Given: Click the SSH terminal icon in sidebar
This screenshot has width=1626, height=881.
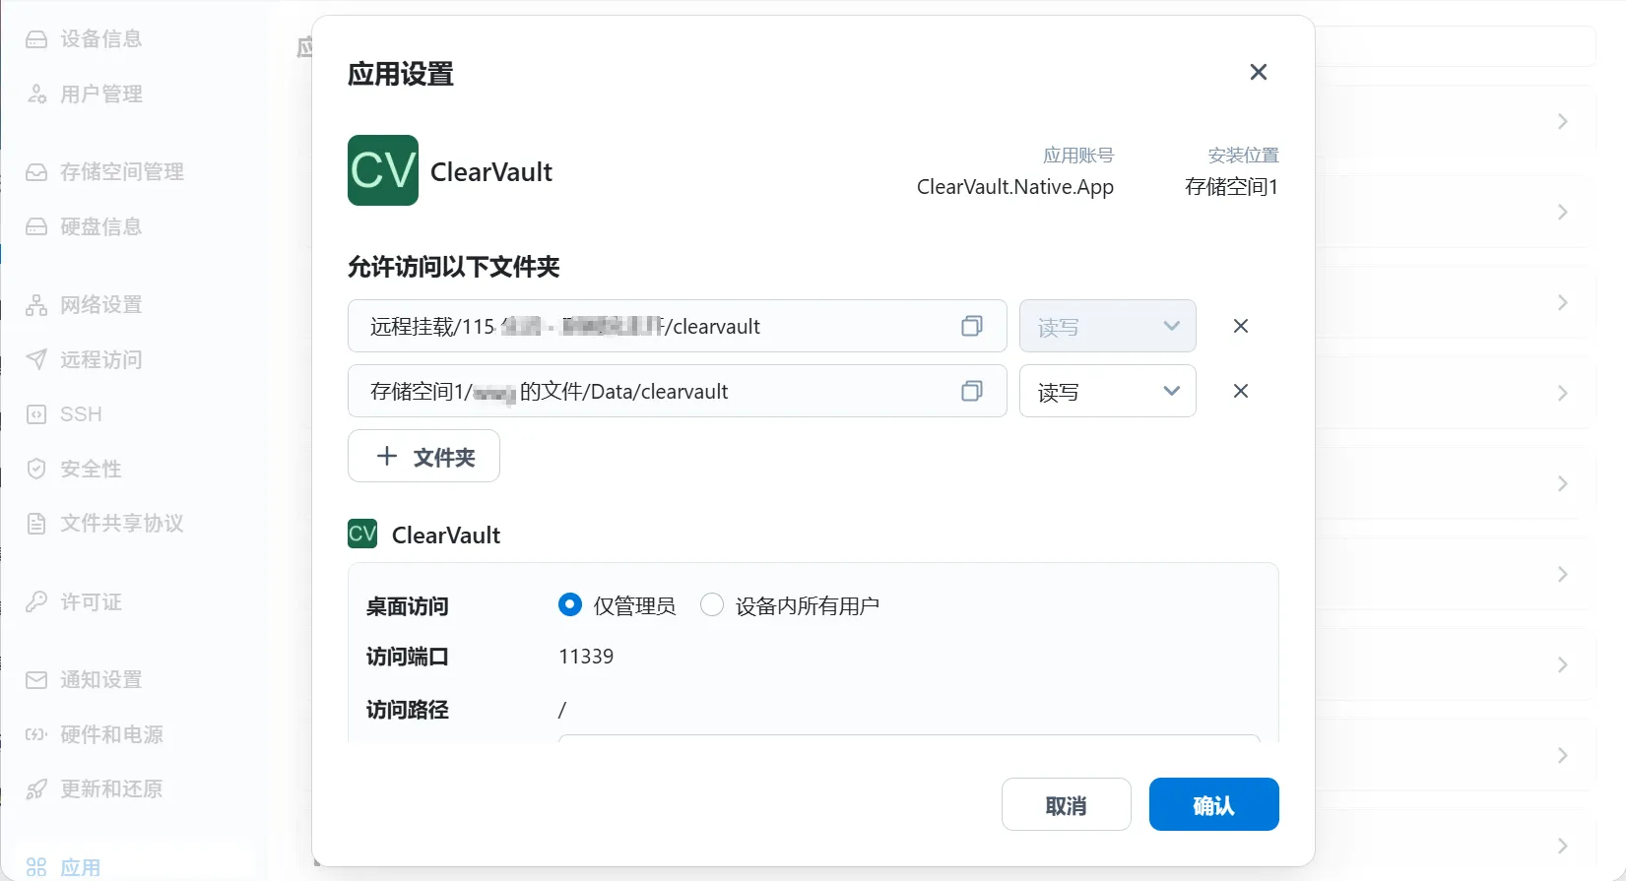Looking at the screenshot, I should point(36,414).
